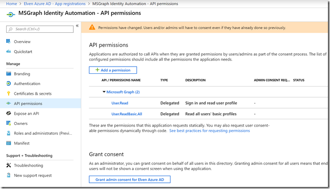
Task: Open Certificates & secrets
Action: [x=33, y=93]
